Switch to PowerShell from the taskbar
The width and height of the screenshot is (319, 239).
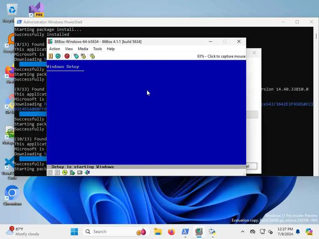(x=185, y=232)
